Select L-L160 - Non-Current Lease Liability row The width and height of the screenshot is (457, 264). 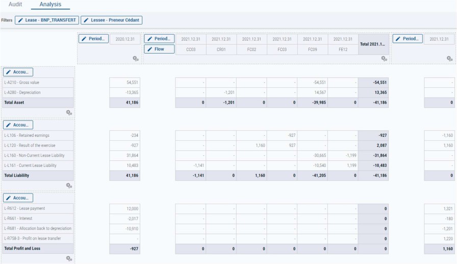click(x=38, y=155)
